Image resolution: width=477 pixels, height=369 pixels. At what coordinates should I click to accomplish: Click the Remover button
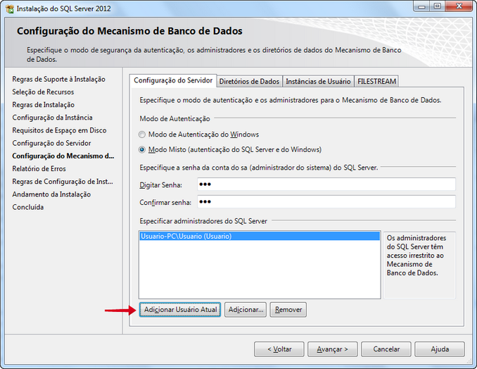pos(288,310)
